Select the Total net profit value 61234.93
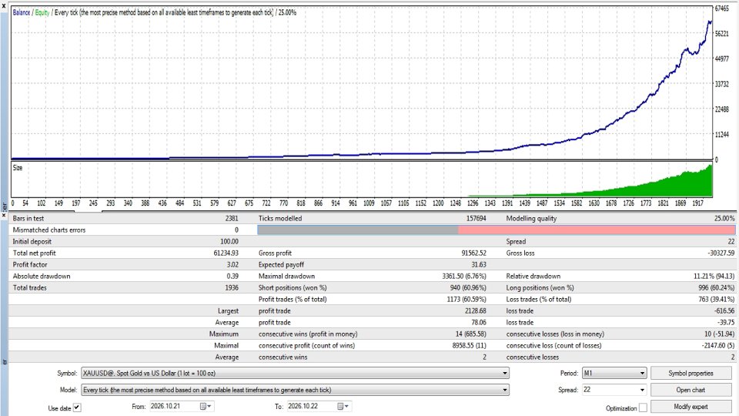 (x=226, y=253)
